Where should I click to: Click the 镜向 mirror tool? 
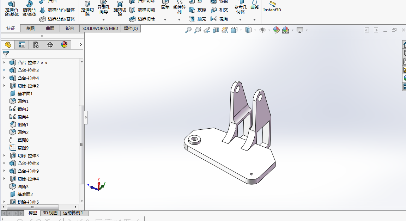(x=219, y=19)
